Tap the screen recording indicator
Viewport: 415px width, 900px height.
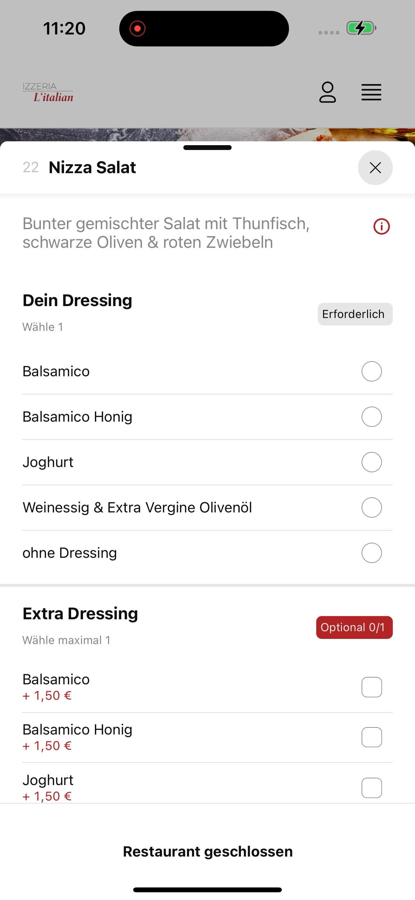tap(137, 28)
